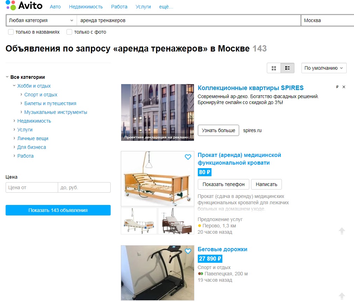Open 'Недвижимость' in top navigation
Screen dimensions: 354x302
click(x=86, y=7)
